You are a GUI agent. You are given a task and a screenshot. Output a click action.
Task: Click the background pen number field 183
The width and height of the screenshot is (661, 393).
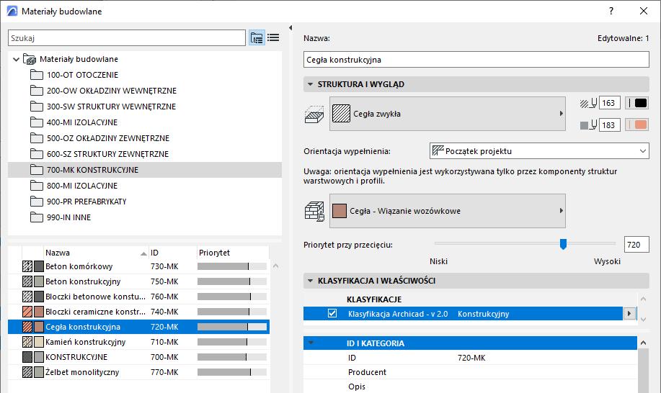coord(610,125)
